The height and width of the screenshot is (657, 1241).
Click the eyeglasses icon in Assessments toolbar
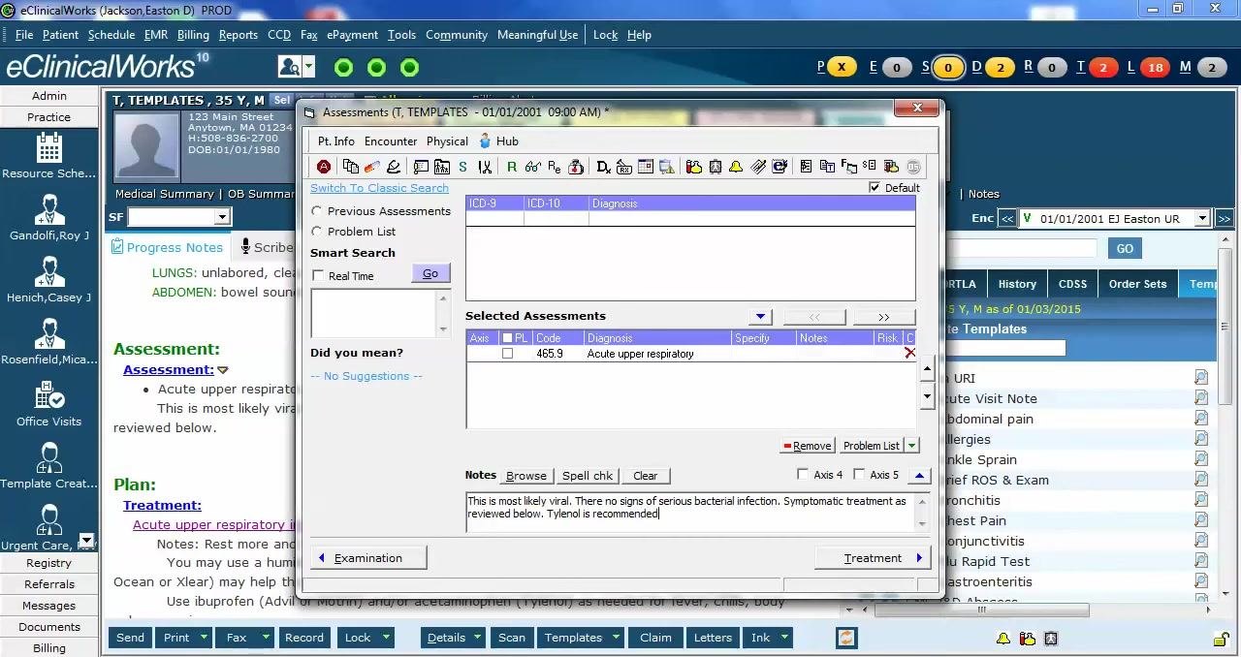[532, 167]
